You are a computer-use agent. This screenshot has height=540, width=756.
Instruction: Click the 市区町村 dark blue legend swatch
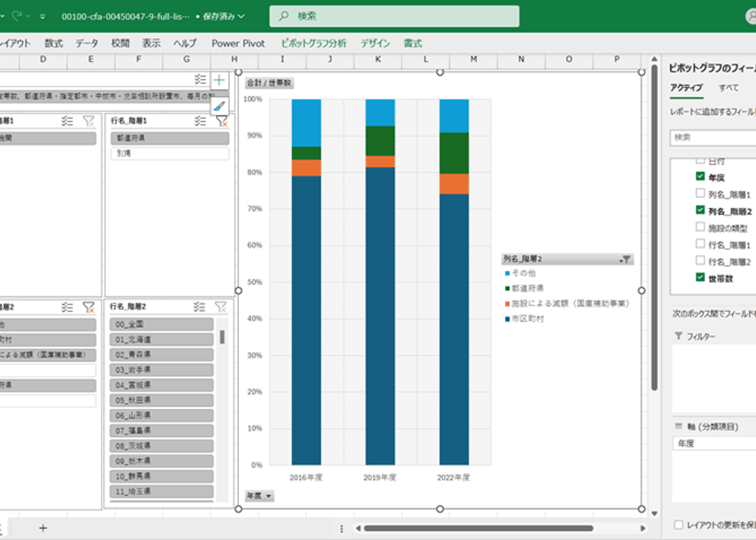point(507,319)
